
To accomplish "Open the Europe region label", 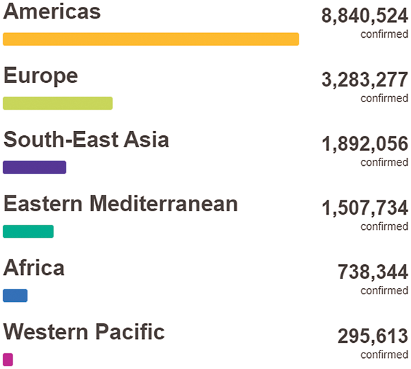I will click(x=40, y=75).
